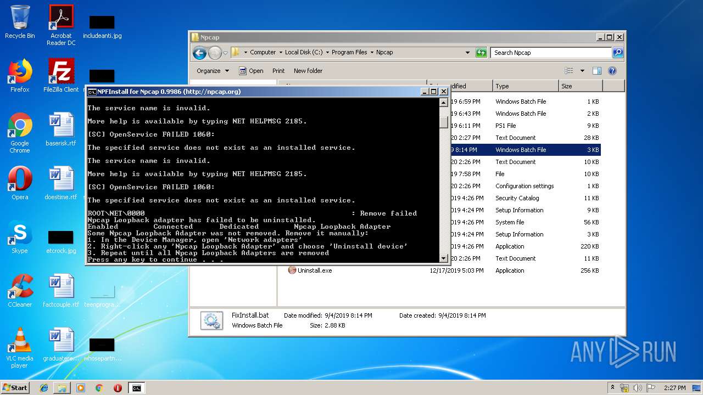Click the volume tray icon
The width and height of the screenshot is (703, 395).
click(637, 388)
